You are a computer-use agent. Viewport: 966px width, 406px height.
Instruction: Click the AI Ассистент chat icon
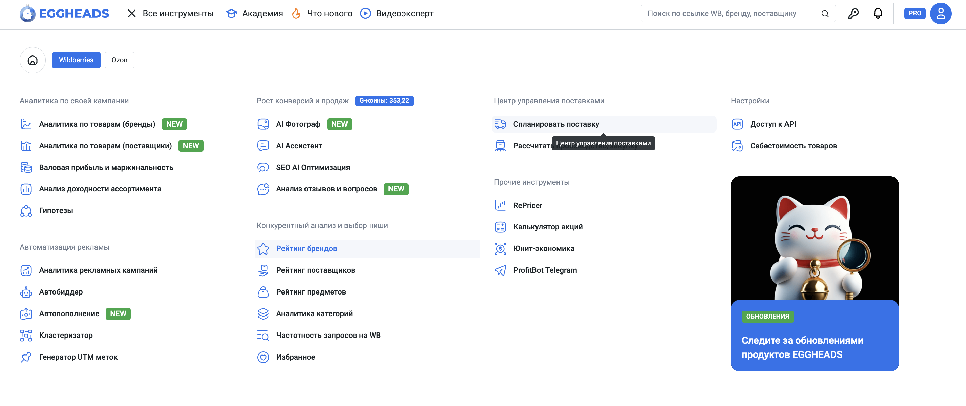[x=263, y=146]
